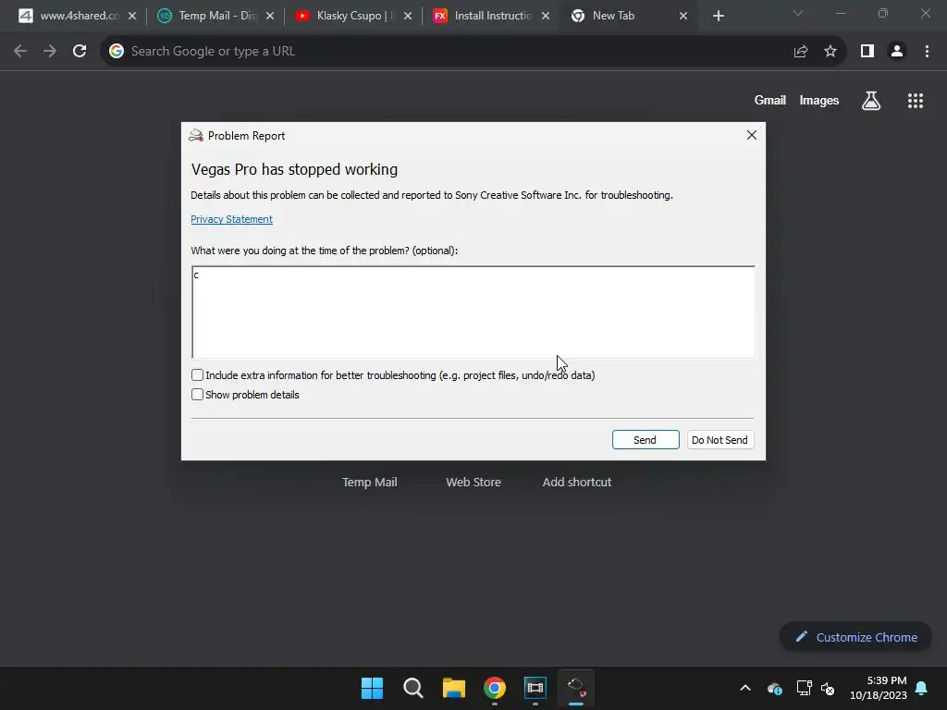
Task: Open a new browser tab with plus
Action: click(718, 16)
